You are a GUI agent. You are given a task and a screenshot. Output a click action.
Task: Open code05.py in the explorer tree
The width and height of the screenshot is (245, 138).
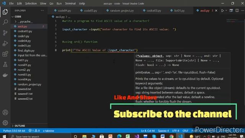click(x=24, y=46)
